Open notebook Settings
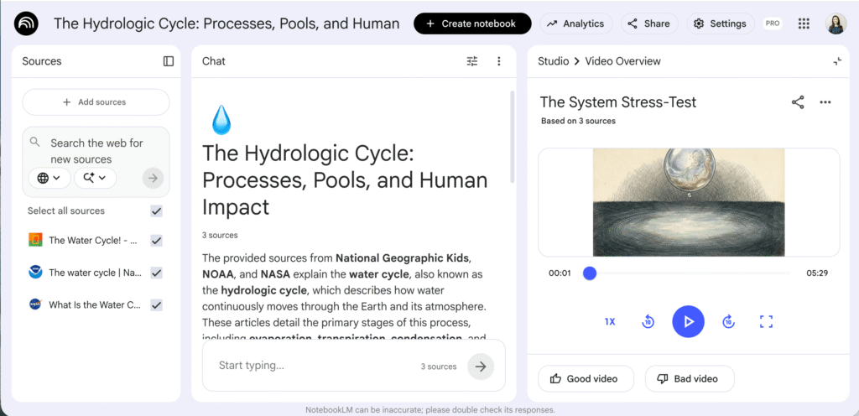Screen dimensions: 859x416 pyautogui.click(x=721, y=23)
